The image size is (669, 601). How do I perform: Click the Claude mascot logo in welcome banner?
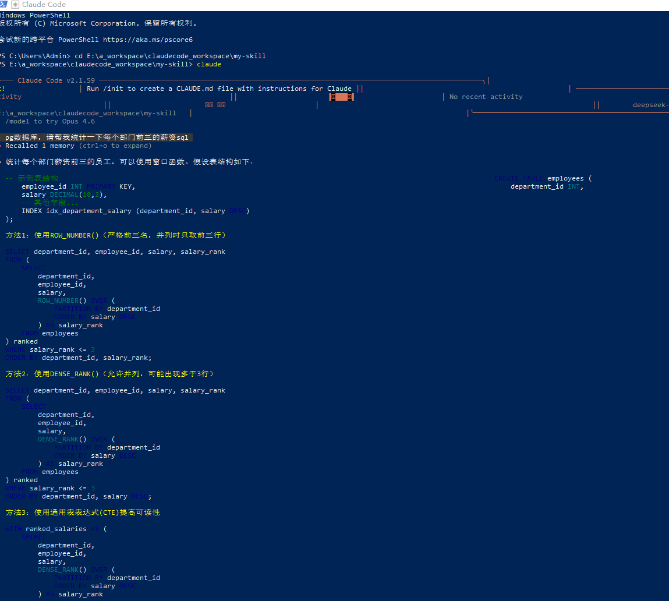(x=341, y=97)
